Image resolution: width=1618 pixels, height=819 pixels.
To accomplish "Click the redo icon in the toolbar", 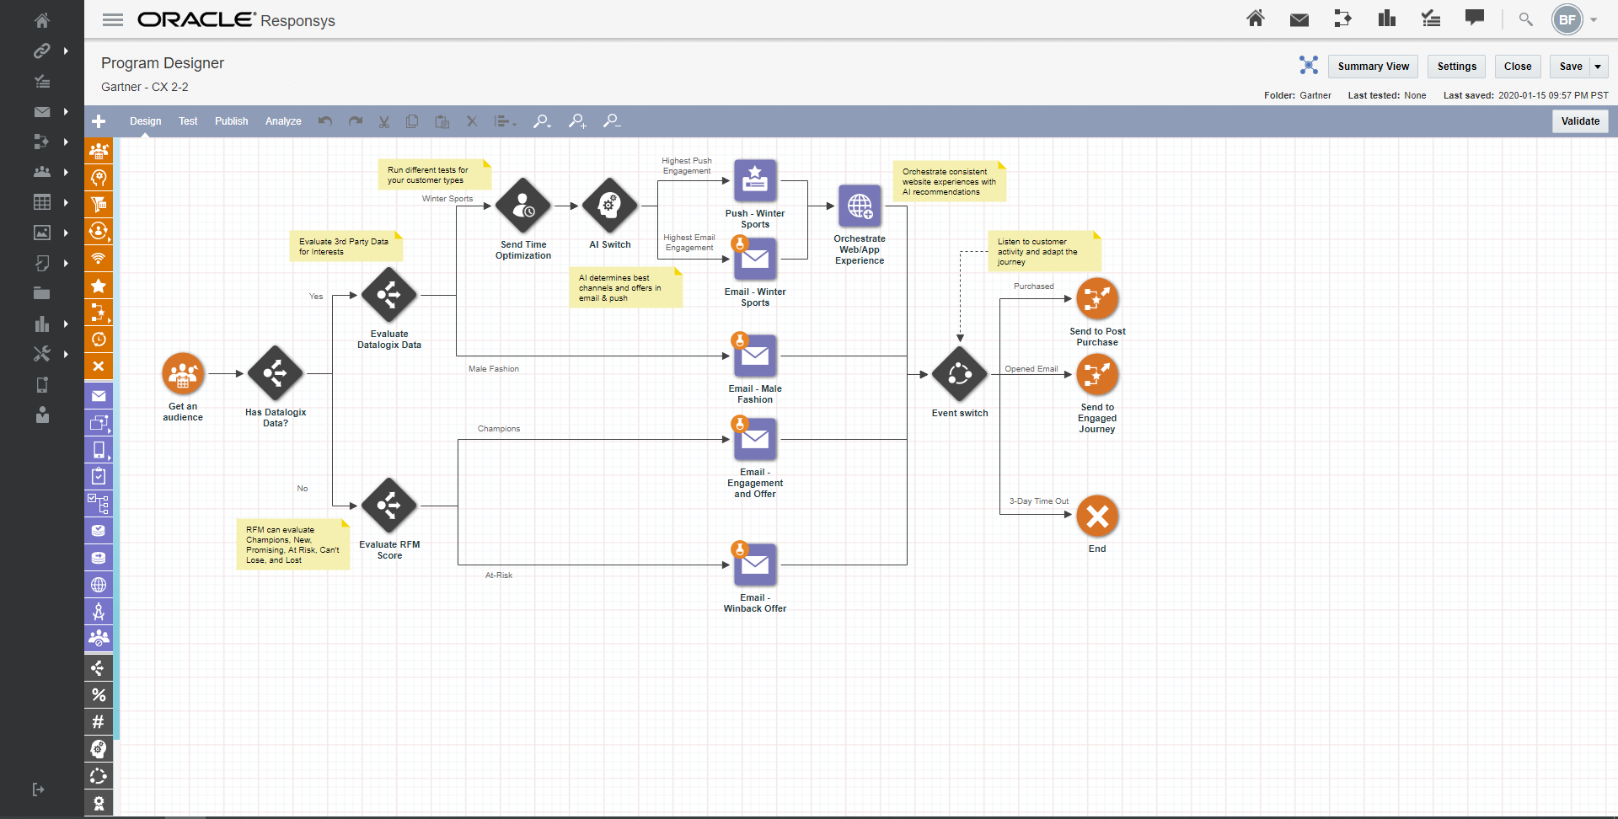I will click(x=356, y=121).
